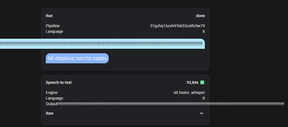Expand the Raw section chevron

coord(201,113)
